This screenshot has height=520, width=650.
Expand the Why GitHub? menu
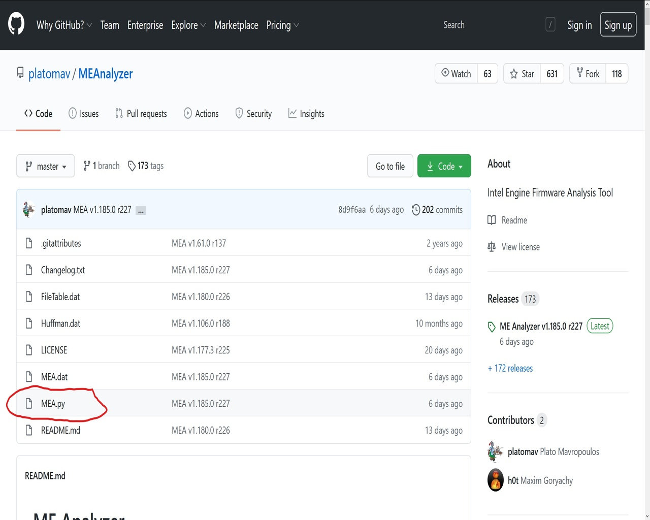click(64, 25)
